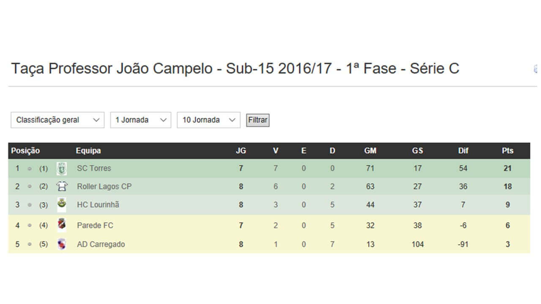Click the Roller Lagos CP shirt icon

(62, 187)
